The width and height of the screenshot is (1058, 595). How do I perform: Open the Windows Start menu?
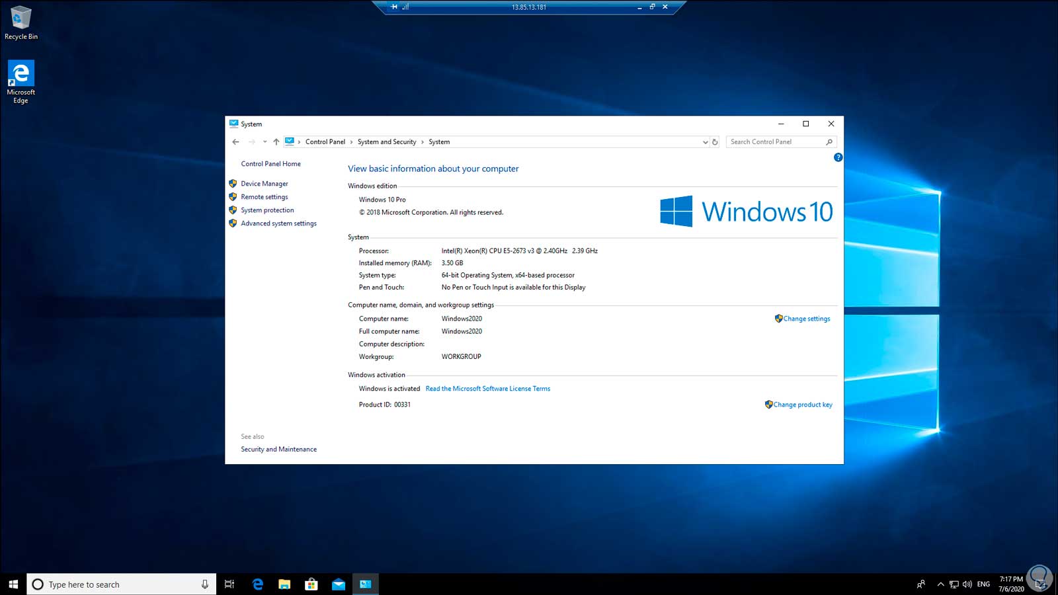tap(13, 584)
